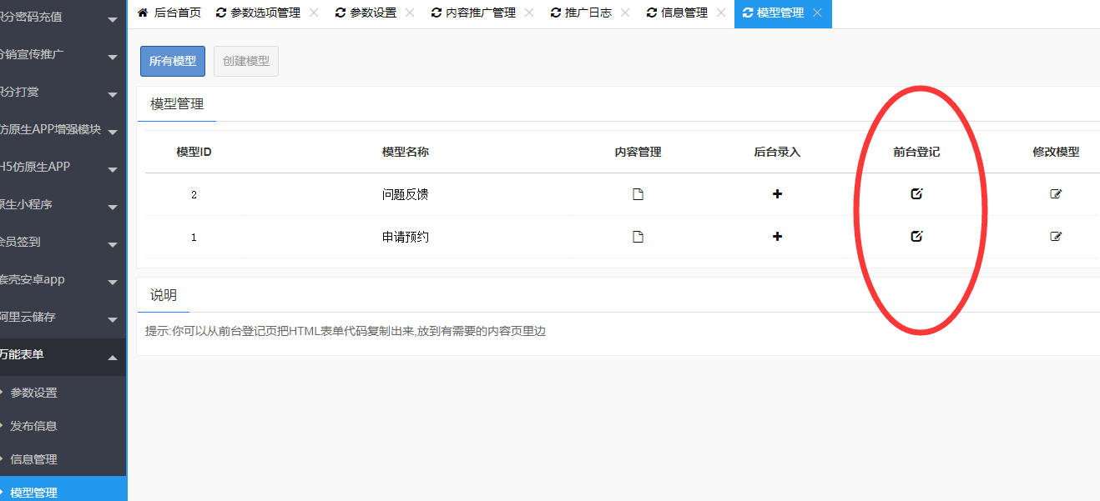The height and width of the screenshot is (501, 1100).
Task: Open 参数设置 under 万能表单 in sidebar
Action: point(33,393)
